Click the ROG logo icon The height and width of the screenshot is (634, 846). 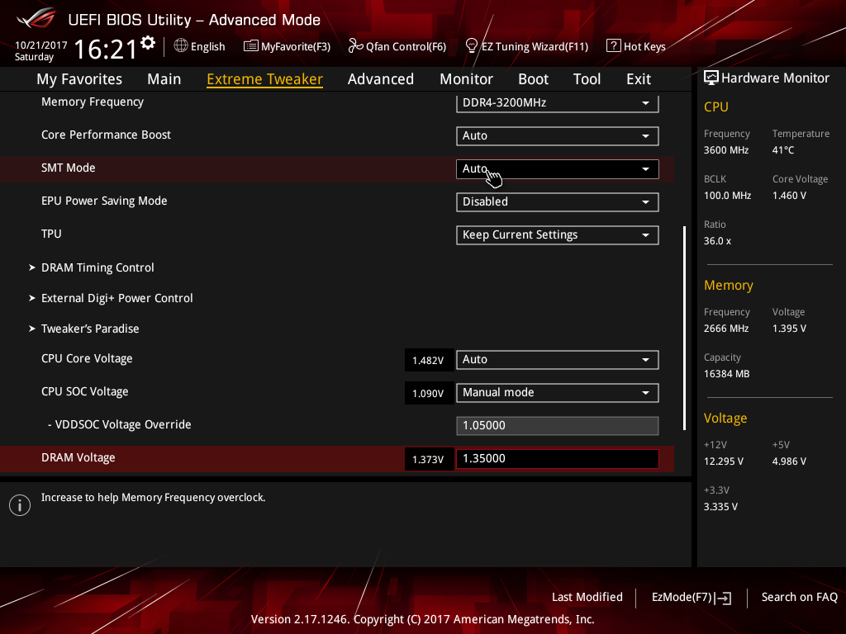[x=36, y=18]
